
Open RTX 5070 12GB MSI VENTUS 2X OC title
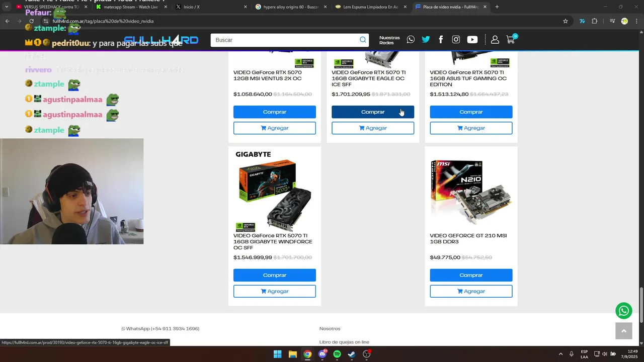click(268, 75)
